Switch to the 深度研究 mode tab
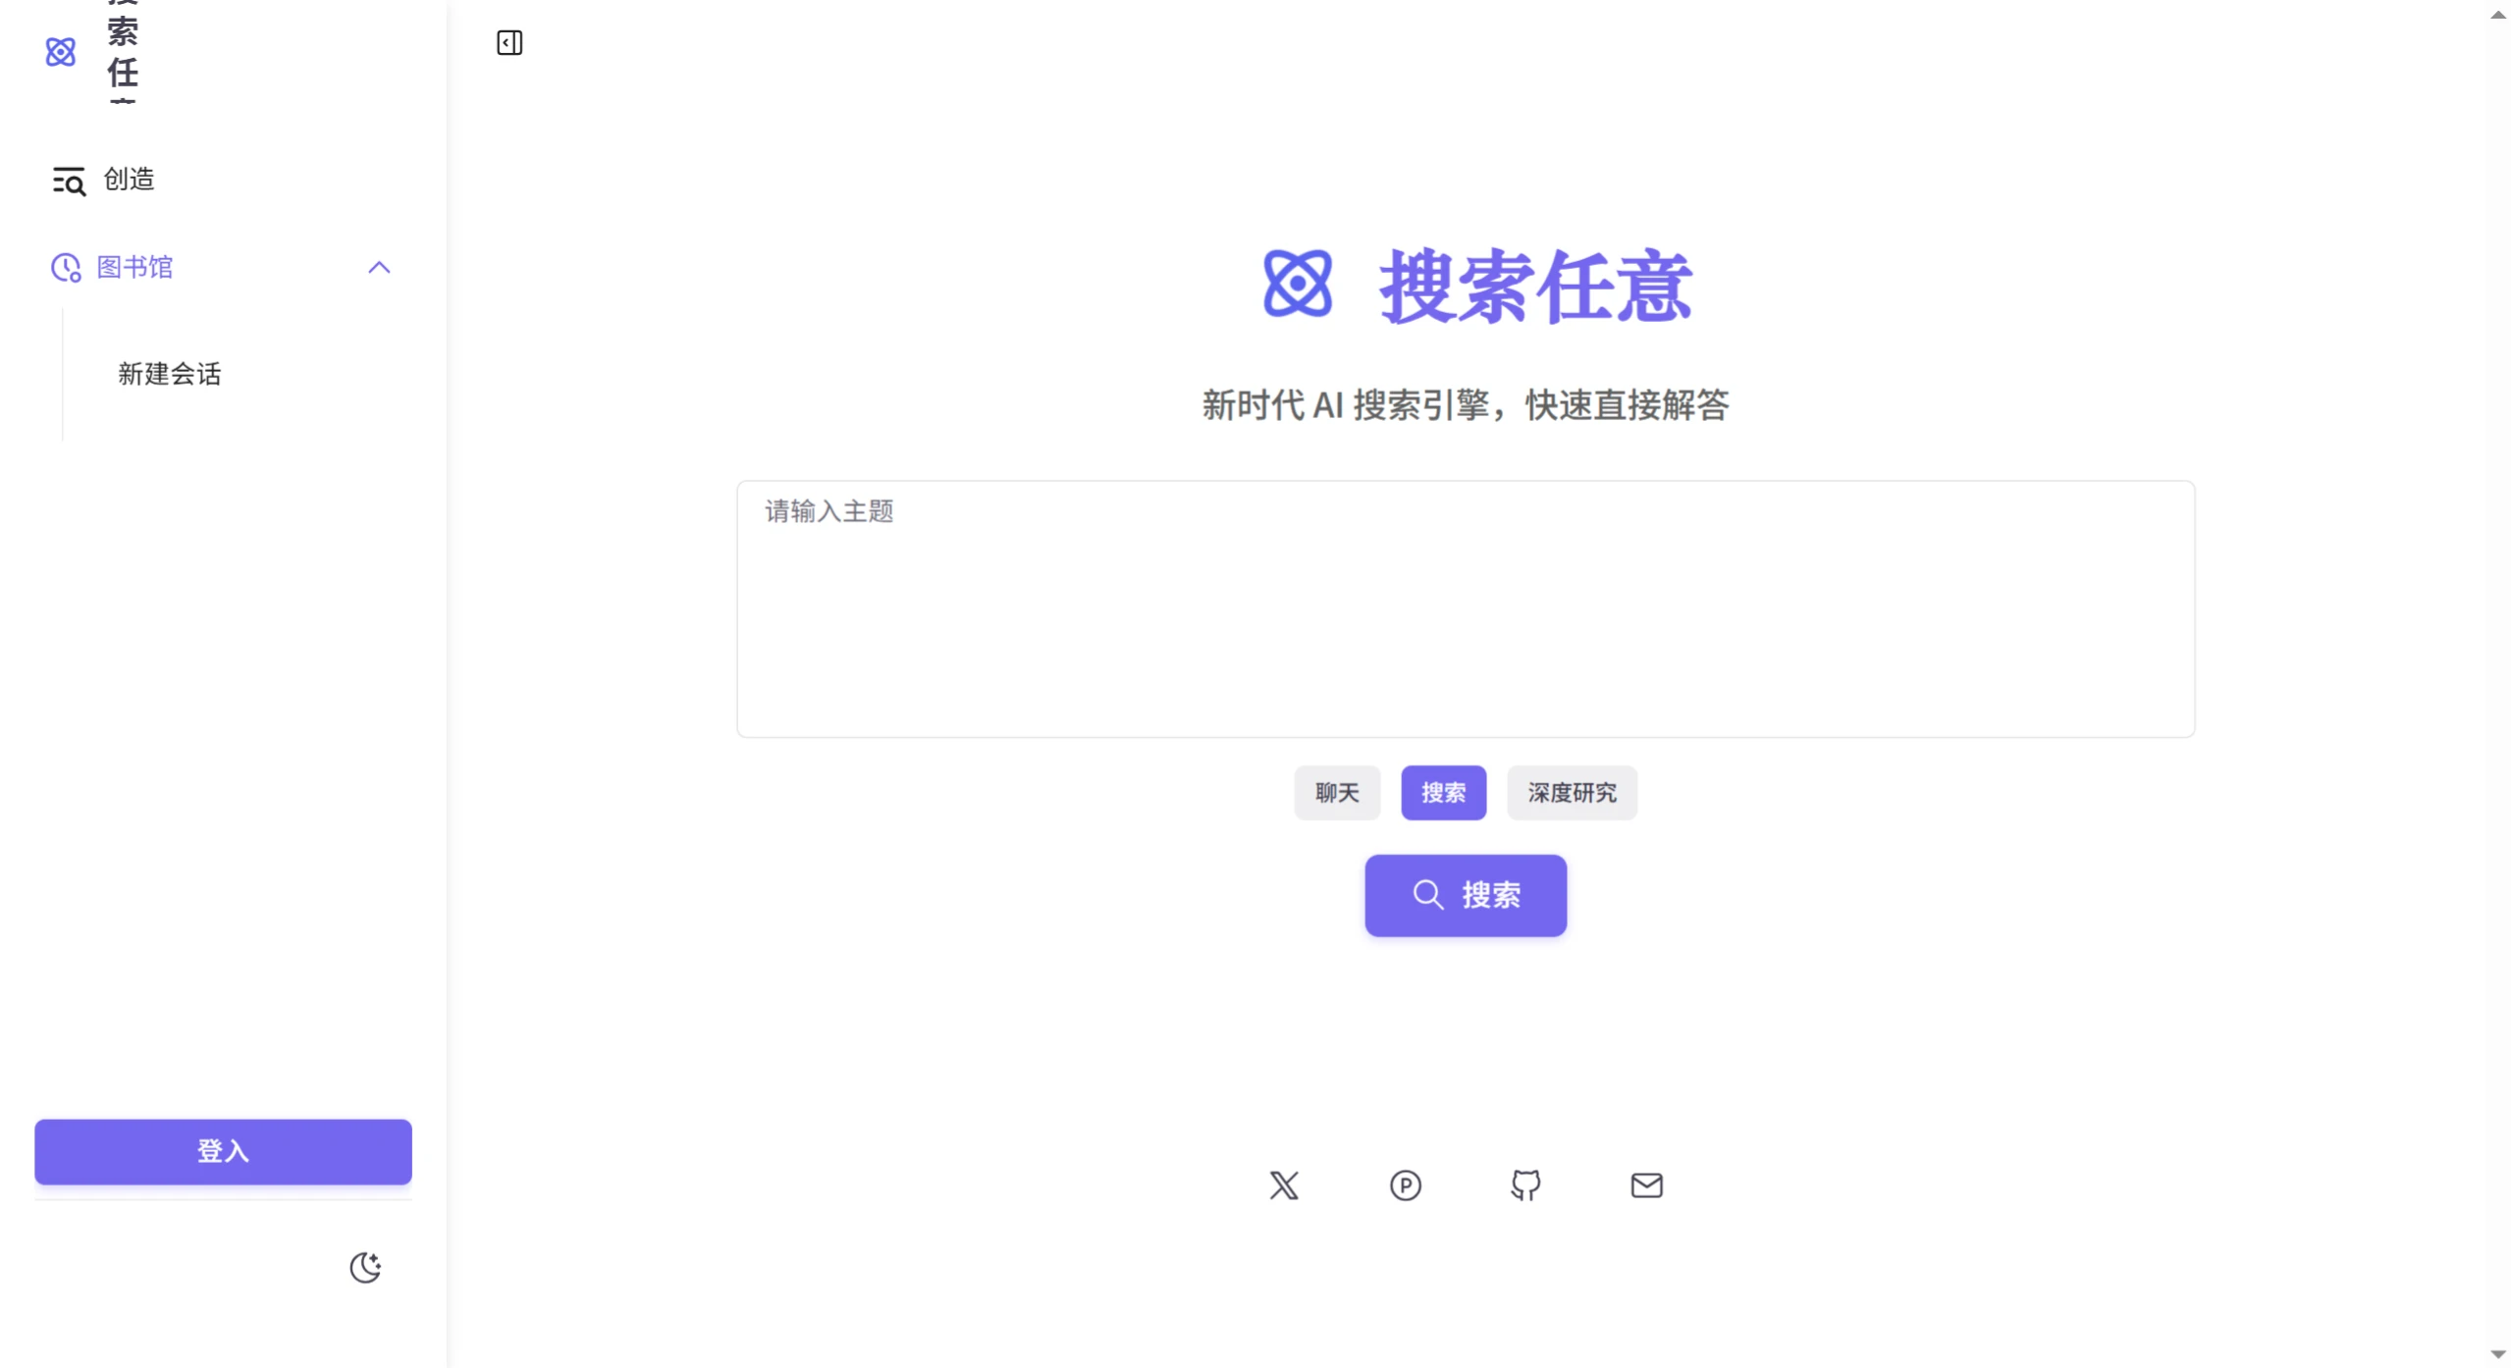Viewport: 2511px width, 1368px height. tap(1572, 792)
